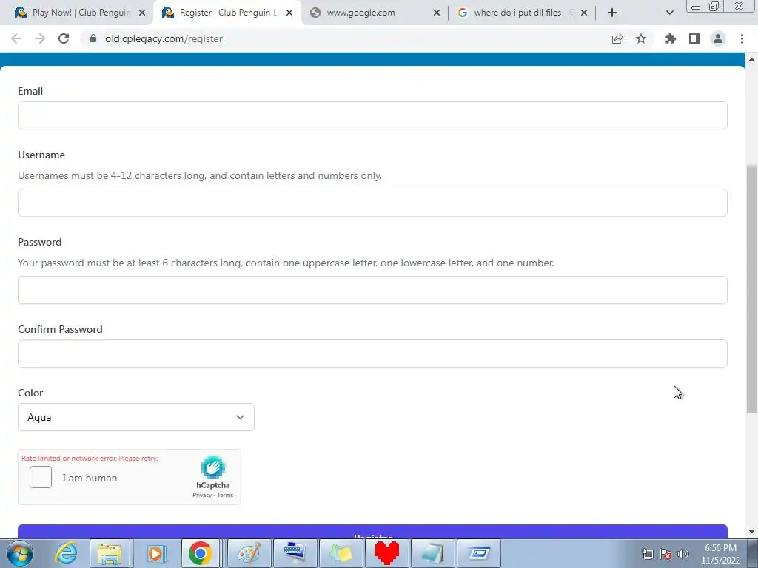Click the volume speaker tray icon
Viewport: 758px width, 568px height.
(683, 555)
